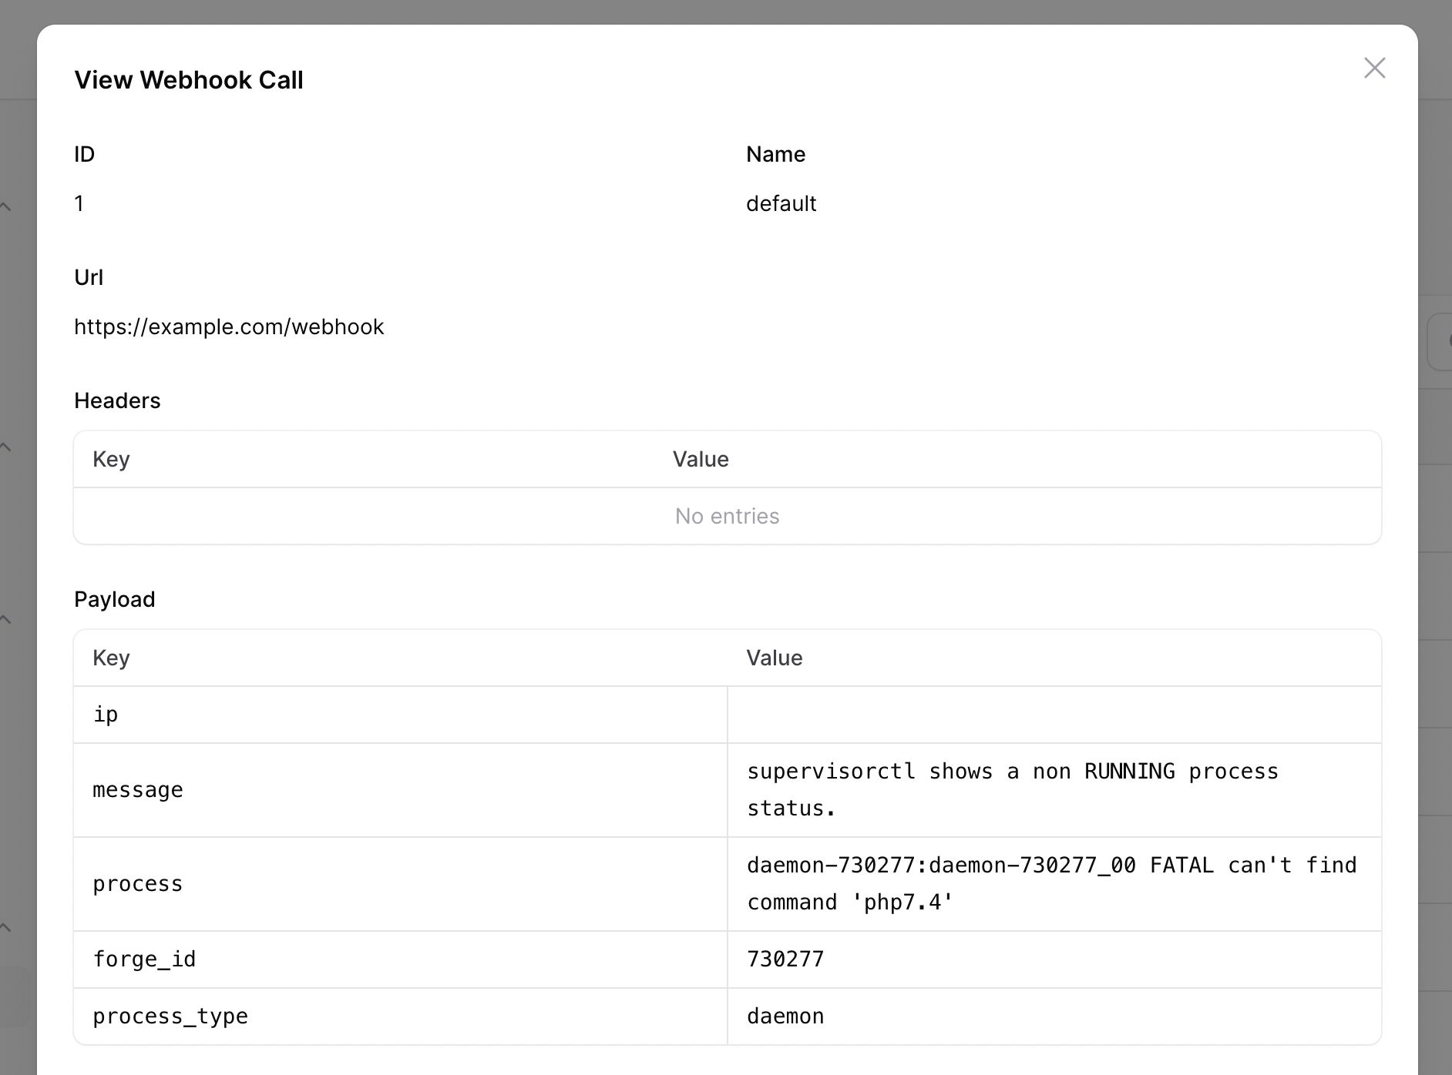Viewport: 1452px width, 1075px height.
Task: Close the View Webhook Call dialog
Action: (x=1376, y=68)
